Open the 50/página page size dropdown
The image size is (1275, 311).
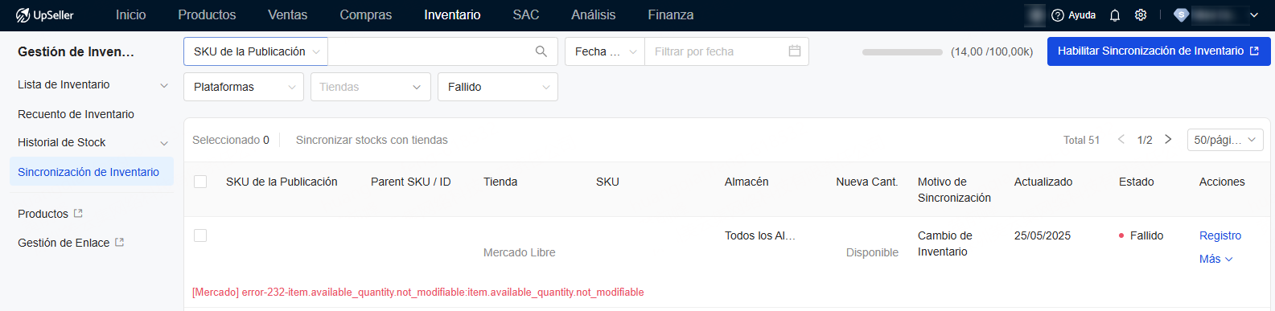(x=1225, y=140)
